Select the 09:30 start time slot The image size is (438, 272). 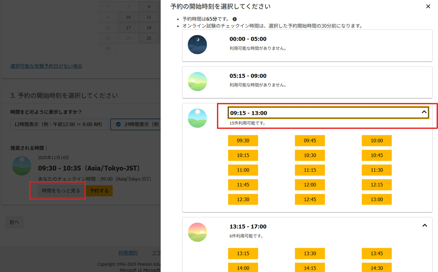coord(243,140)
